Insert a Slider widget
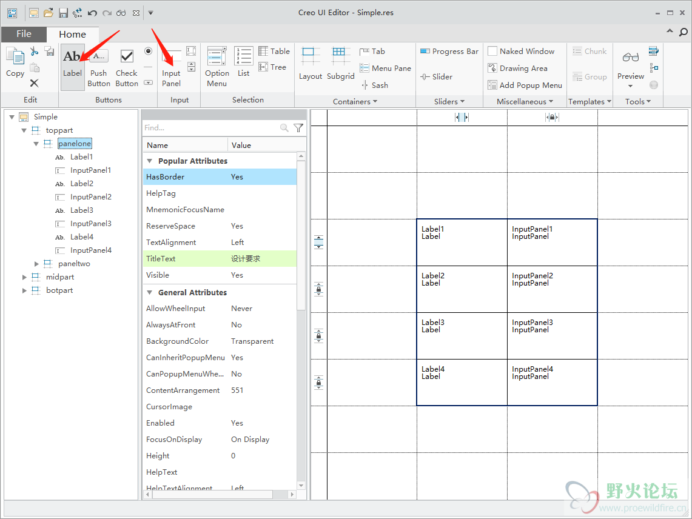This screenshot has width=692, height=519. 436,77
